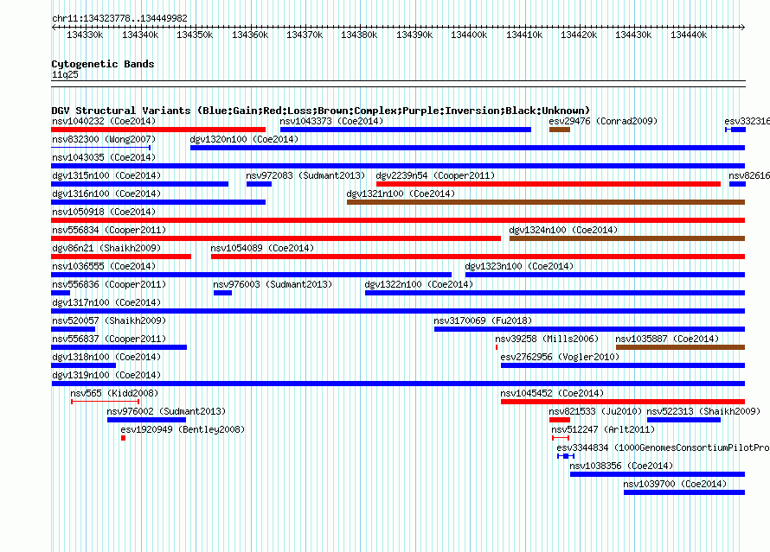Open nsv1043035 (Coe2014) variant entry
The width and height of the screenshot is (770, 552).
tap(398, 166)
